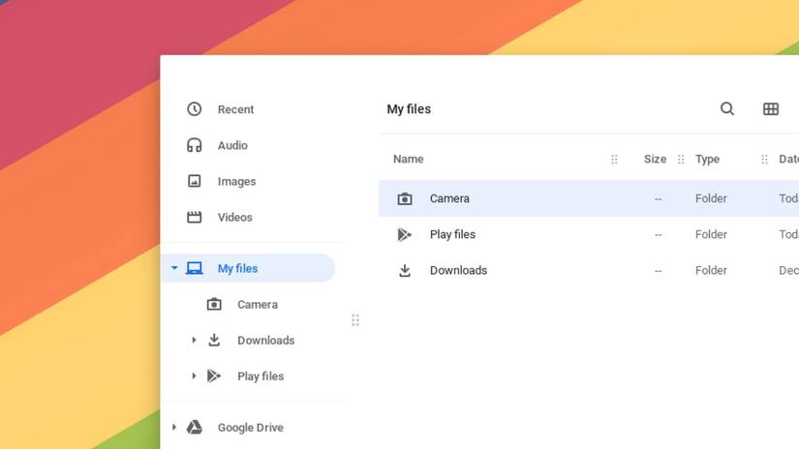Image resolution: width=799 pixels, height=449 pixels.
Task: Click the Images picture icon in sidebar
Action: [x=194, y=181]
